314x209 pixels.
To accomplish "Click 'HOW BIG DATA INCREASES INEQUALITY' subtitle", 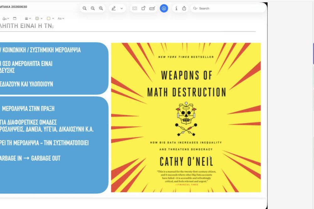I will pyautogui.click(x=186, y=143).
